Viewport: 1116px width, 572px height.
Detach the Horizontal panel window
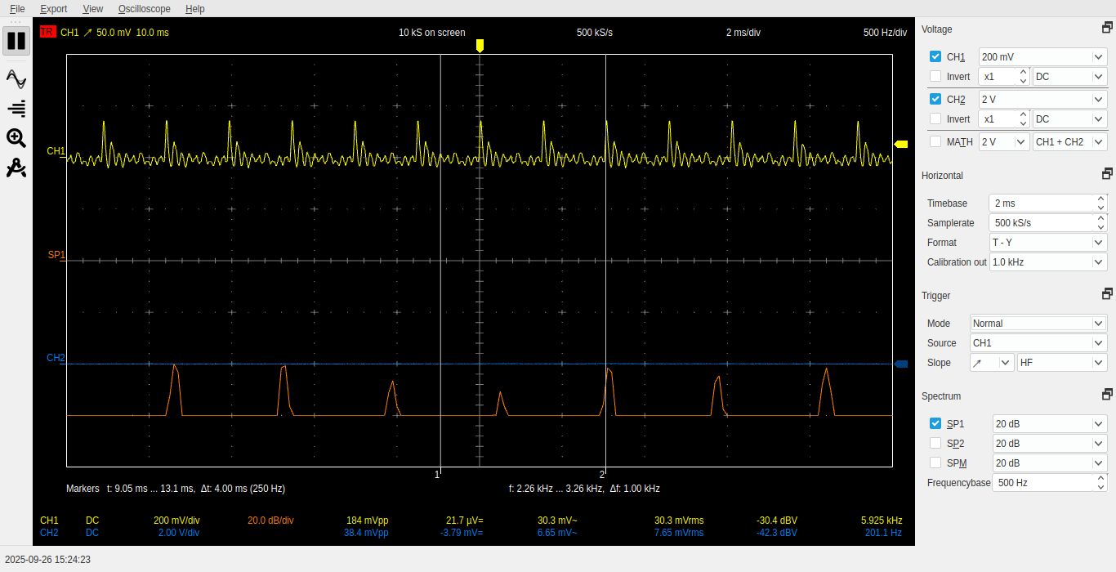[x=1107, y=174]
